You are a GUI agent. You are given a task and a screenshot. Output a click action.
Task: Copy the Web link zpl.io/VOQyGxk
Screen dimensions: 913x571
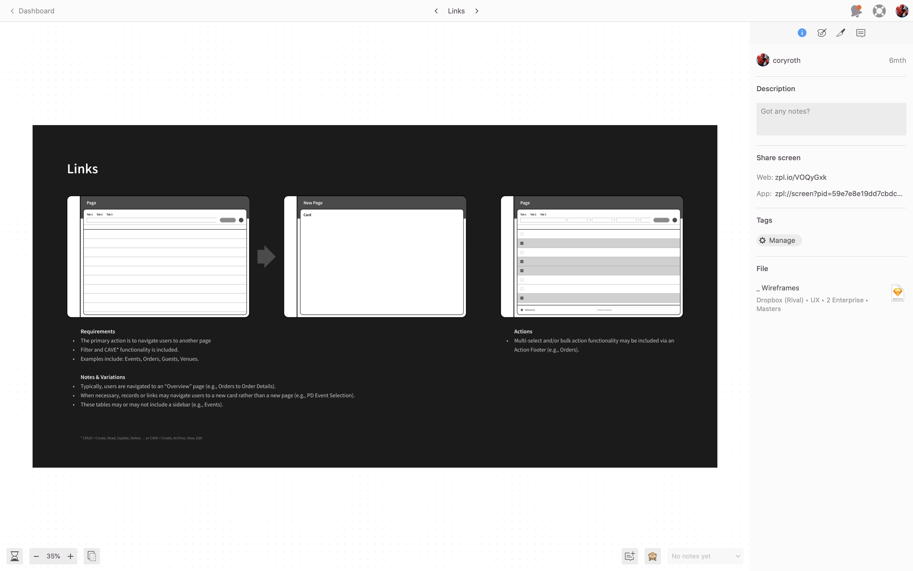tap(801, 177)
